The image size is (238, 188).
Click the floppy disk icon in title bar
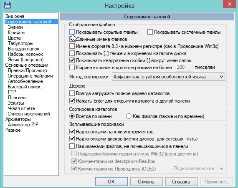click(x=7, y=5)
